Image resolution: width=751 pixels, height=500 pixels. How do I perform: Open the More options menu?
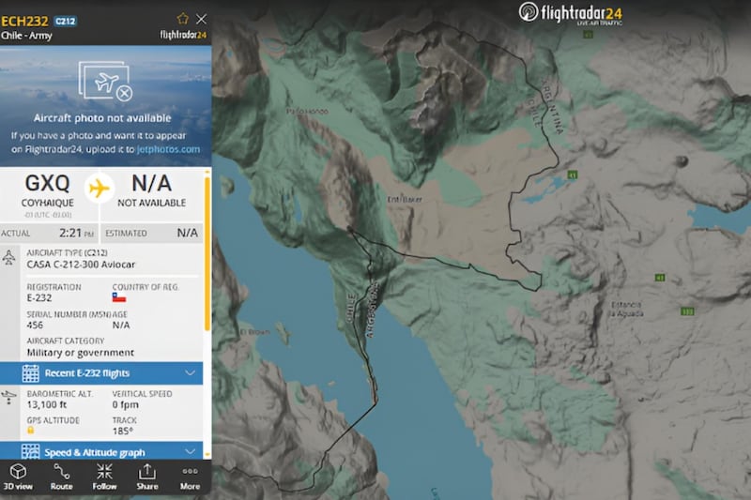tap(190, 476)
